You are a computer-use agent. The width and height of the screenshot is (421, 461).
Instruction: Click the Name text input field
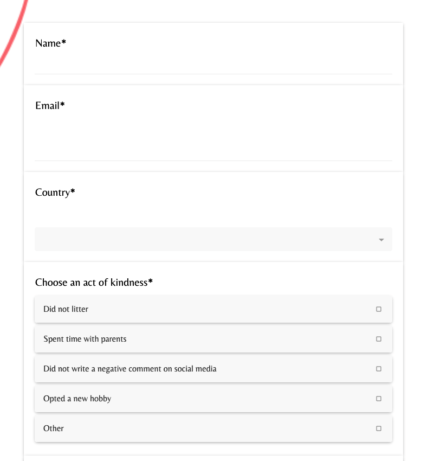[x=213, y=65]
